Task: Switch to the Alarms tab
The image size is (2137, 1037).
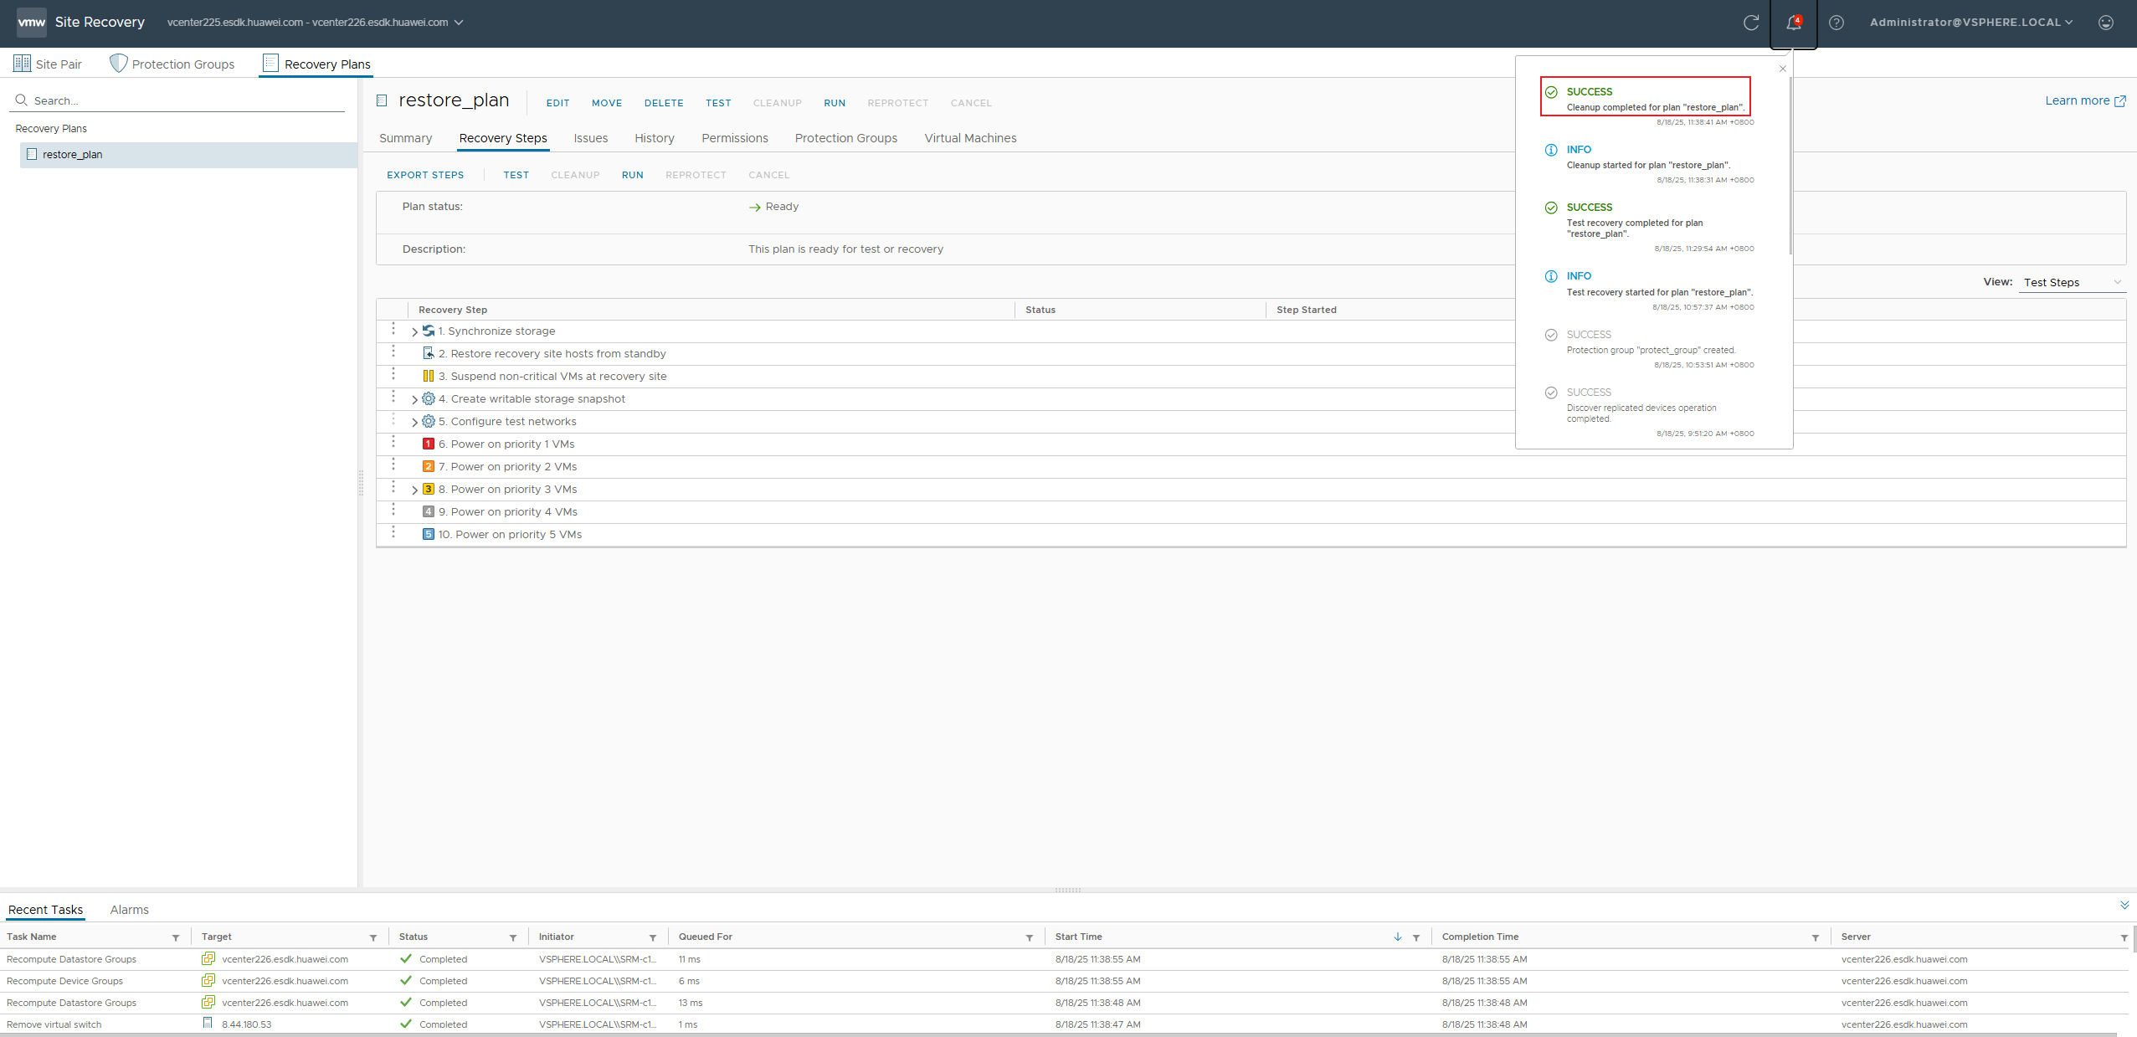Action: coord(130,910)
